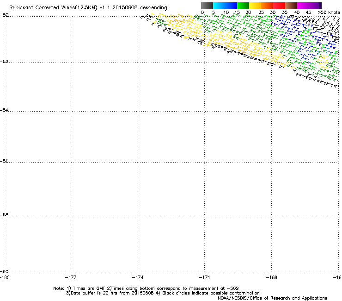Click the '0' label under the color bar
342x301 pixels.
pos(202,13)
